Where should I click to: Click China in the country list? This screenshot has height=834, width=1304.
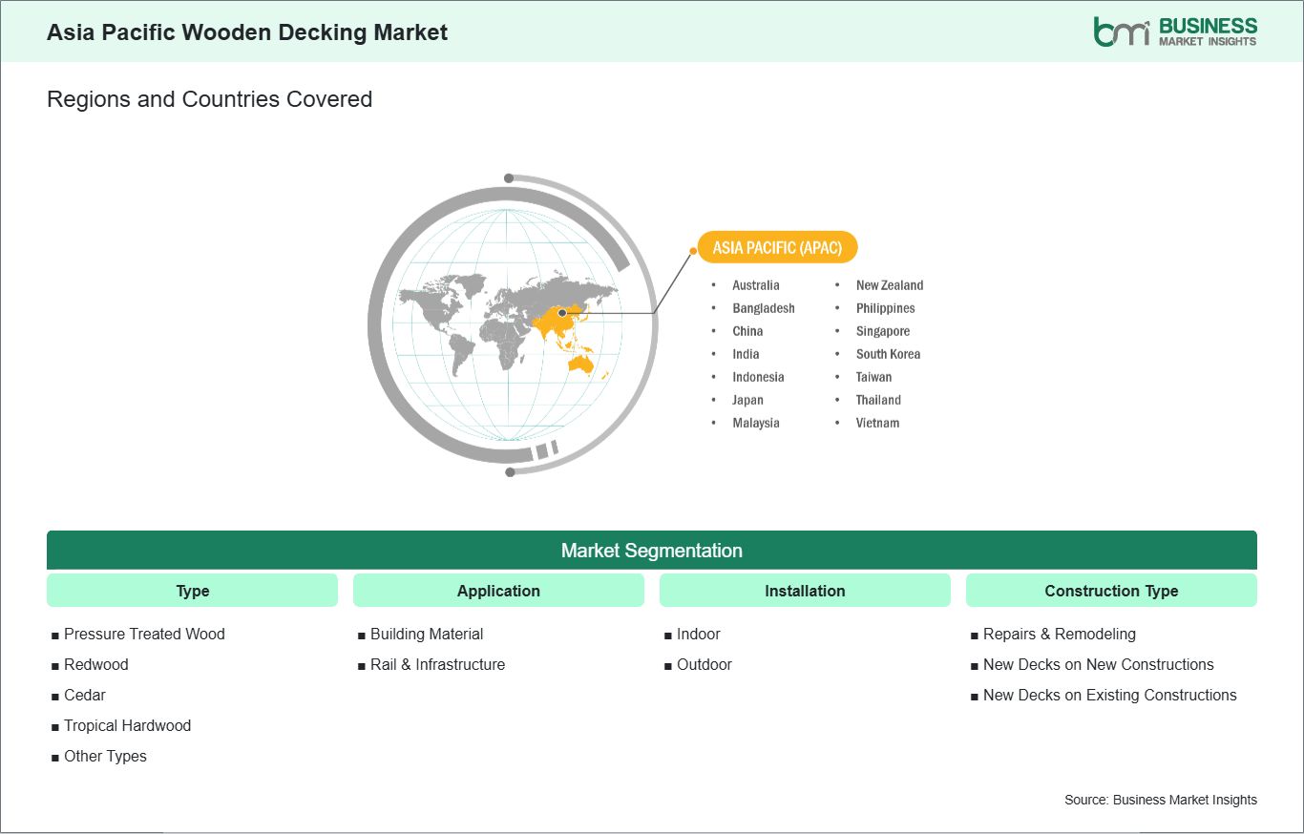point(747,331)
